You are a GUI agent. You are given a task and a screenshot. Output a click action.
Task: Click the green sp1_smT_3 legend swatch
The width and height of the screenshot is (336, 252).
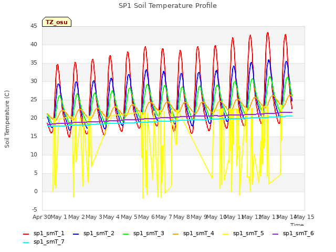click(126, 234)
